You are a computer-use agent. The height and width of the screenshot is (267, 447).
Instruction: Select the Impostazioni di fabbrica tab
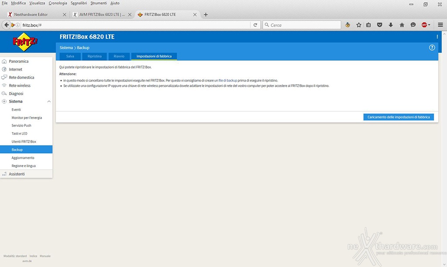[154, 56]
